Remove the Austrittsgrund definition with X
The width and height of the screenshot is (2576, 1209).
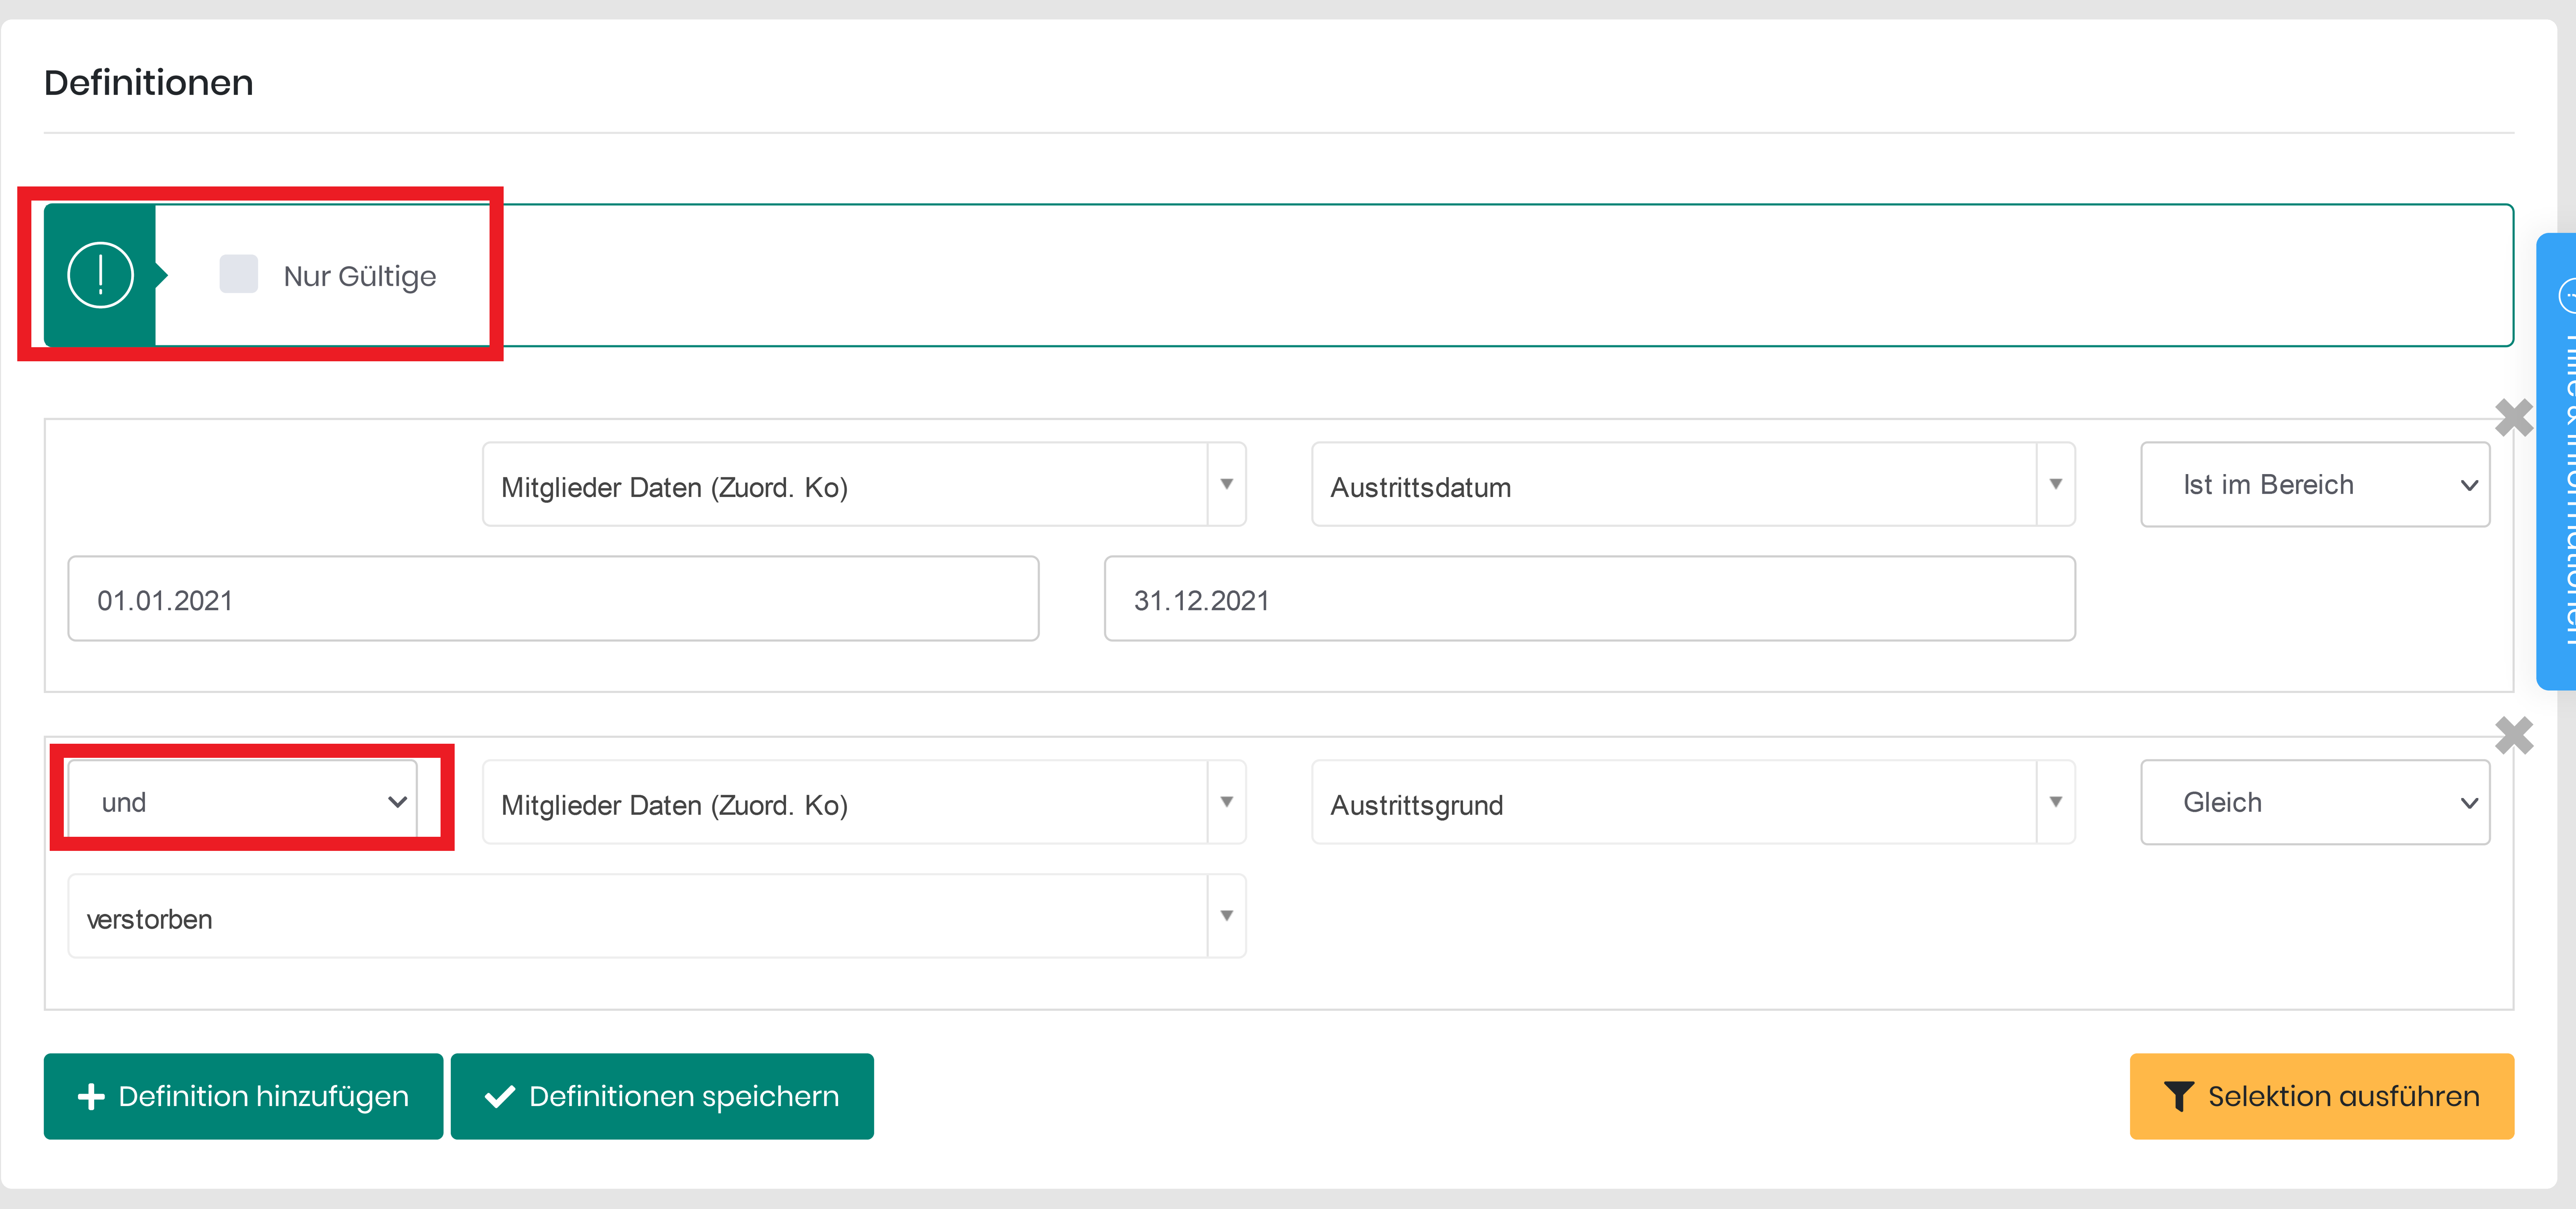point(2513,736)
